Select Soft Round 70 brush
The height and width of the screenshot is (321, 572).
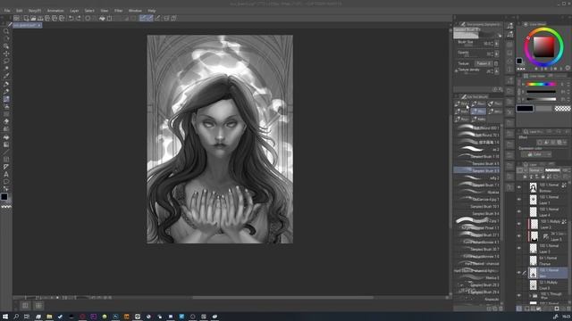point(477,135)
